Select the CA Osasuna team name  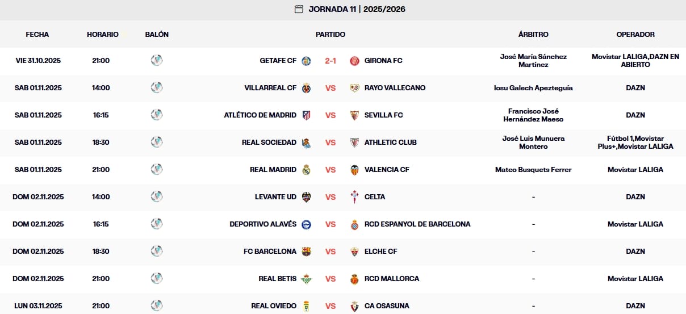click(387, 306)
